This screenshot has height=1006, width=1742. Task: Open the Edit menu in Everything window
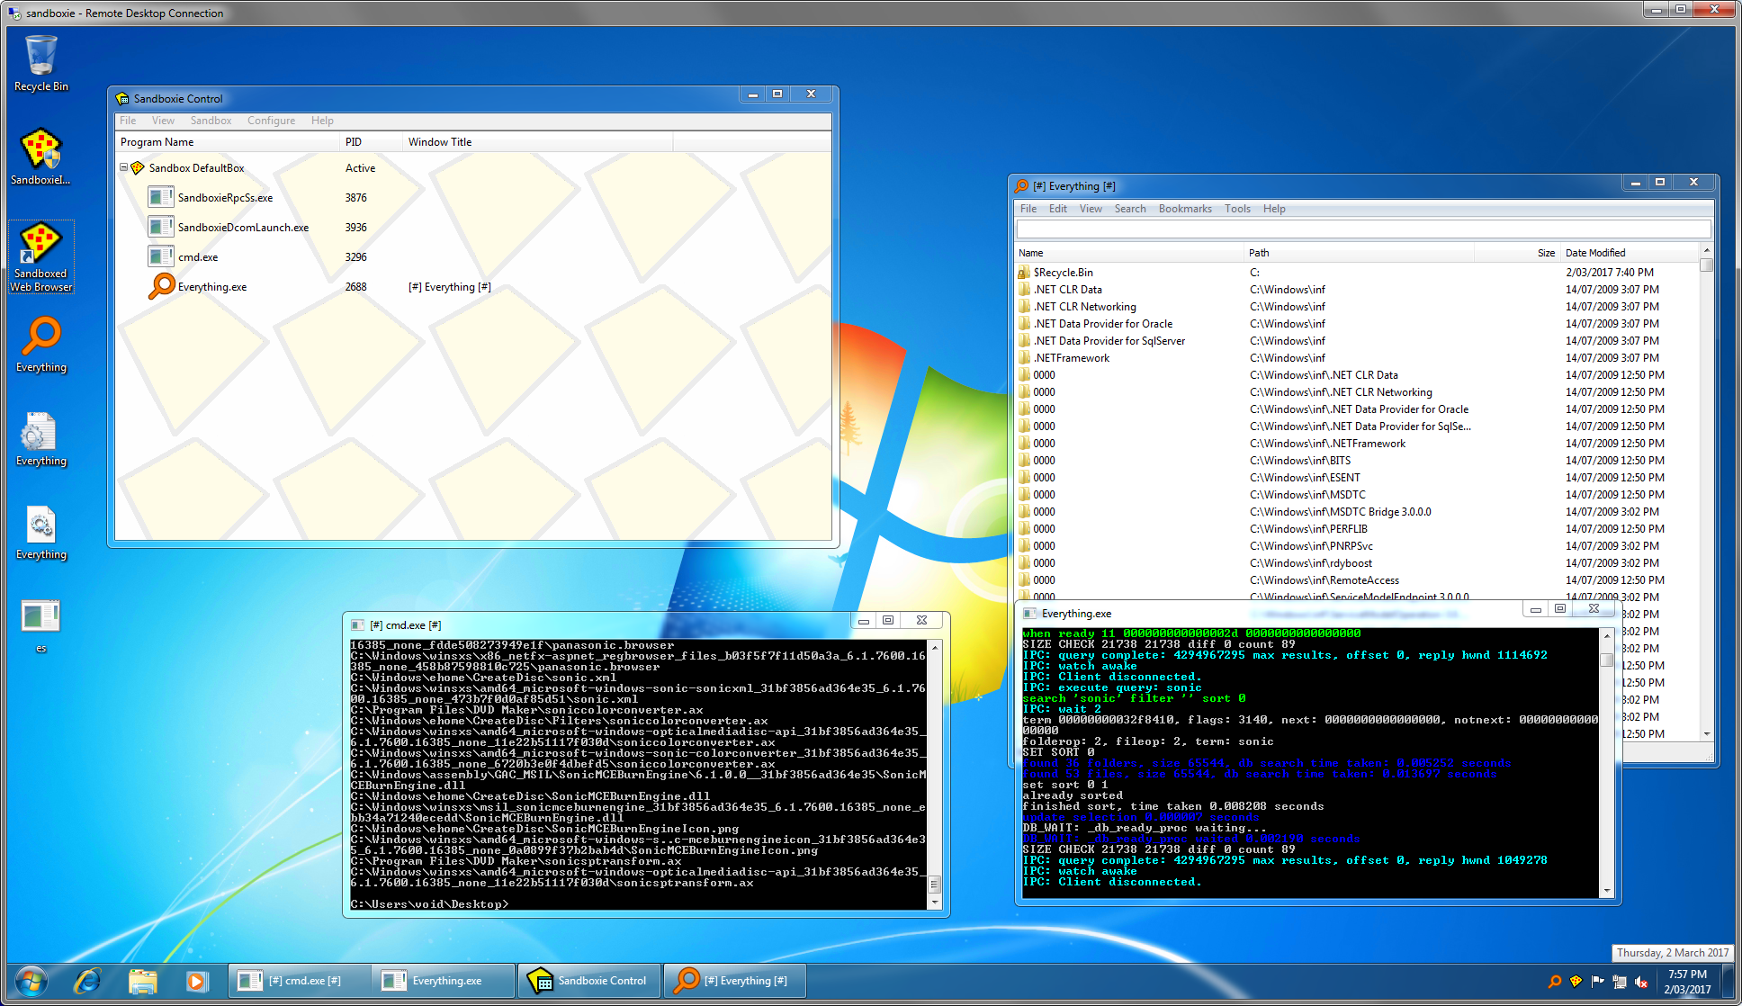click(1057, 209)
